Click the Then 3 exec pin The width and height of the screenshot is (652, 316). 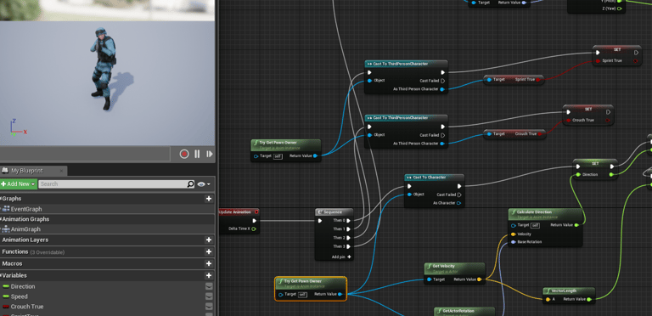tap(348, 246)
